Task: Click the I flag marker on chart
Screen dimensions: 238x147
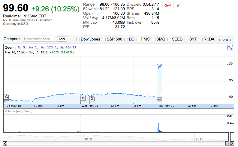Action: (159, 95)
